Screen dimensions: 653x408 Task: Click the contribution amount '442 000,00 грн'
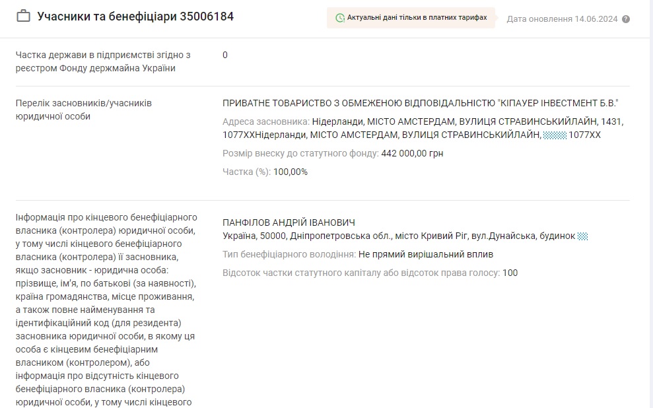pyautogui.click(x=412, y=153)
